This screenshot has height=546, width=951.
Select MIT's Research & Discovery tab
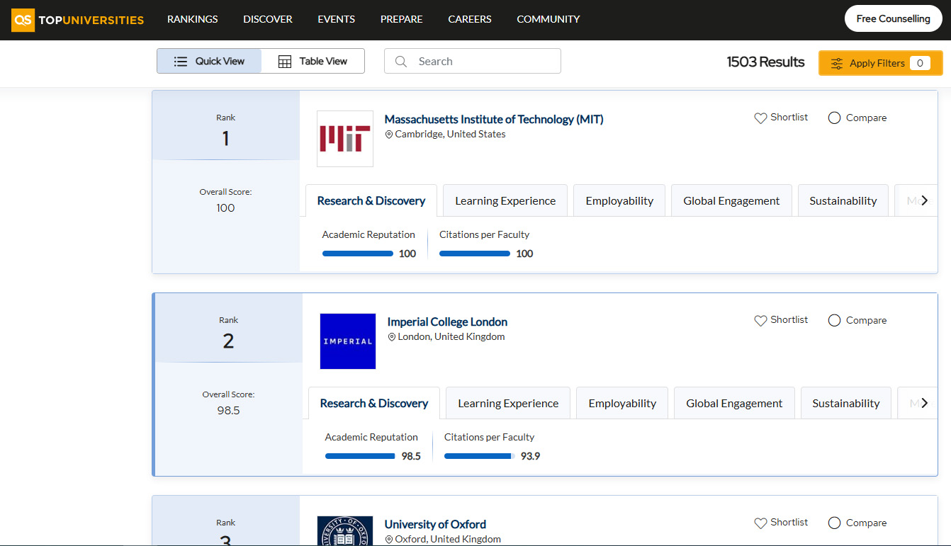pyautogui.click(x=371, y=200)
